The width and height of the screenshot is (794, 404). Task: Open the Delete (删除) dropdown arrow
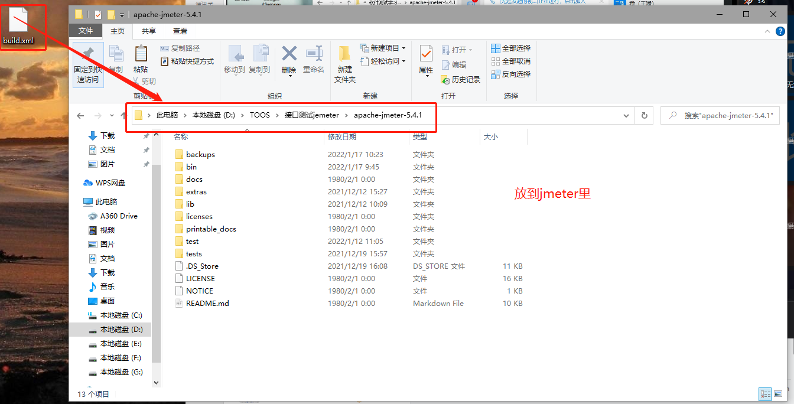[x=289, y=77]
